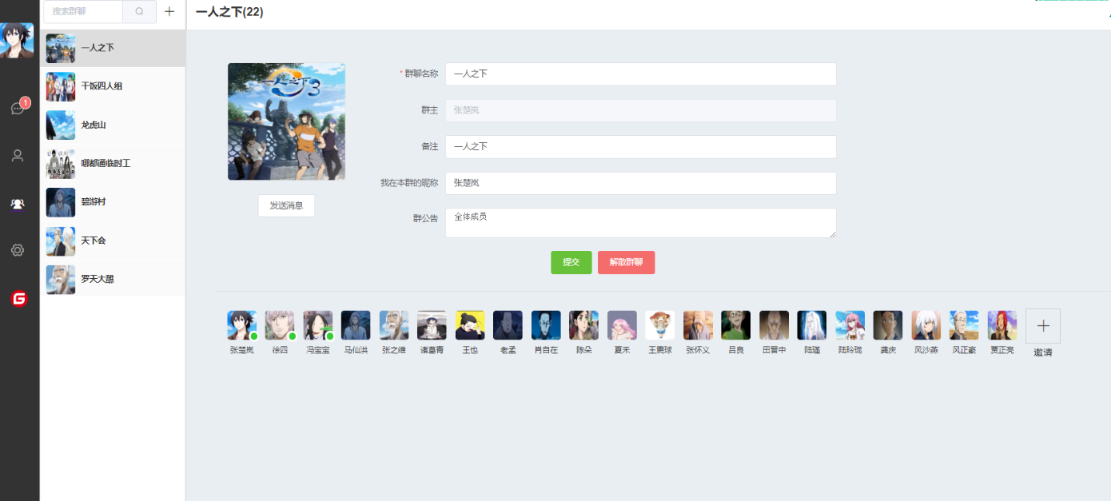Open the contacts person icon in sidebar
Screen dimensions: 1111x501
pos(18,156)
